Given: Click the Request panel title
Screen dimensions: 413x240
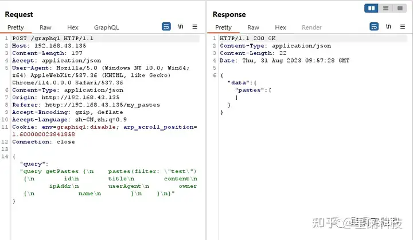Looking at the screenshot, I should 19,14.
